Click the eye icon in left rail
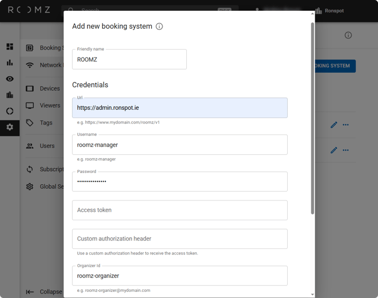The width and height of the screenshot is (378, 298). point(10,79)
